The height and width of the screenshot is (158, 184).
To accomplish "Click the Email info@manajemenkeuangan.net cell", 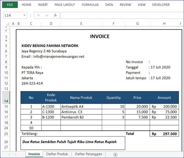I will 53,57.
